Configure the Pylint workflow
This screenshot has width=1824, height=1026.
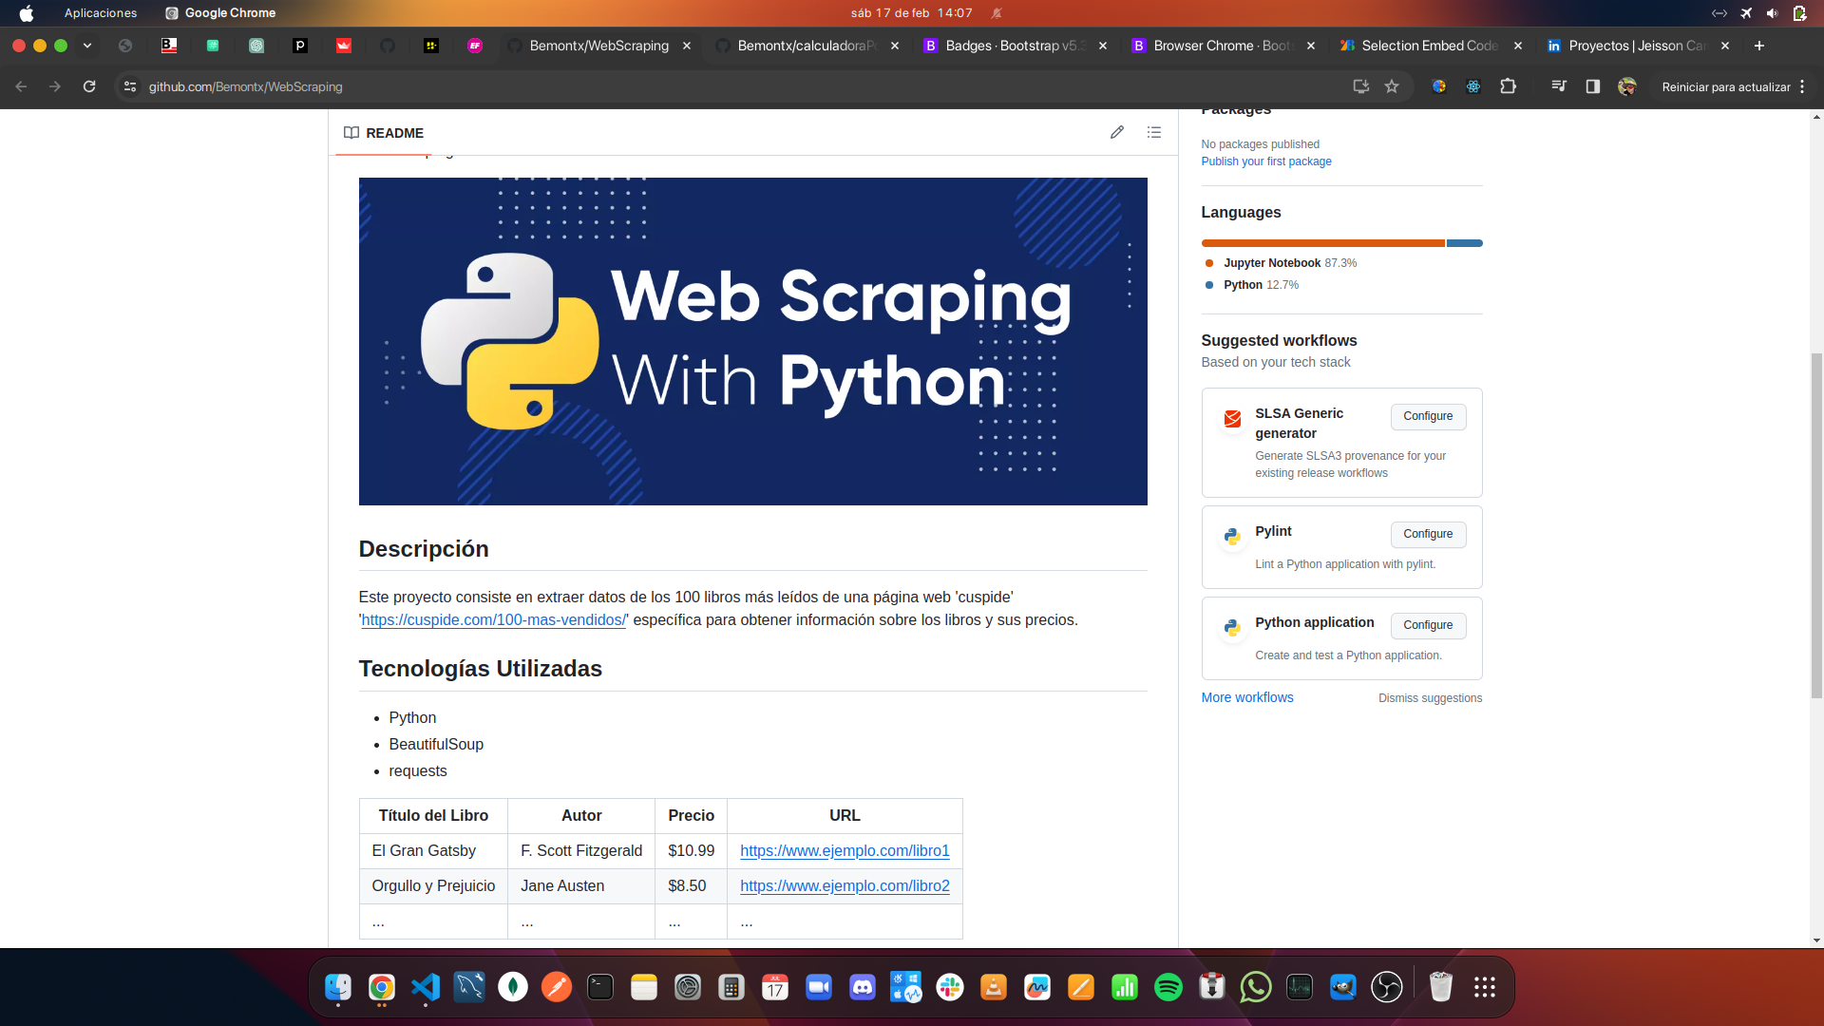(1428, 534)
